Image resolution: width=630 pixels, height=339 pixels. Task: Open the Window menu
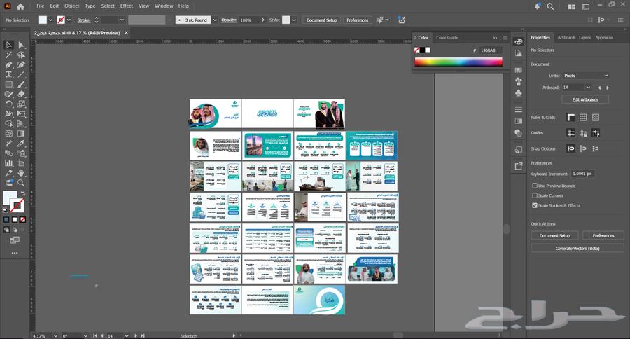[164, 6]
